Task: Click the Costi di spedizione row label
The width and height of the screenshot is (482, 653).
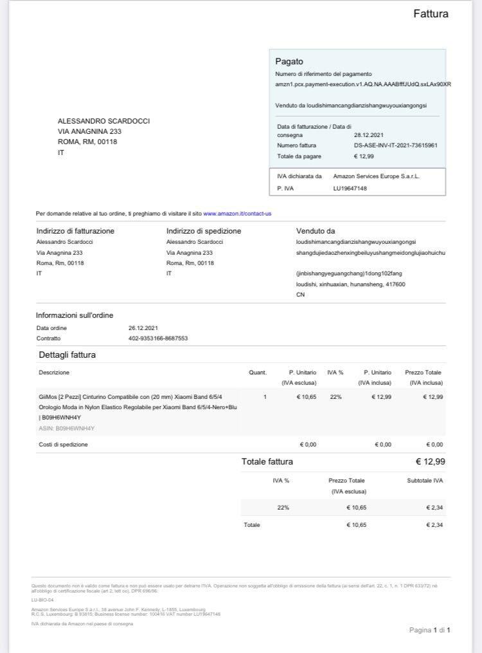Action: click(x=63, y=445)
